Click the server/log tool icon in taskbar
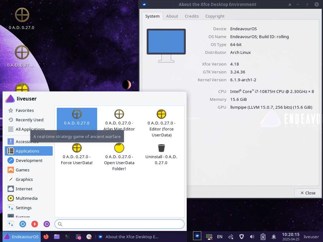 coord(78,237)
